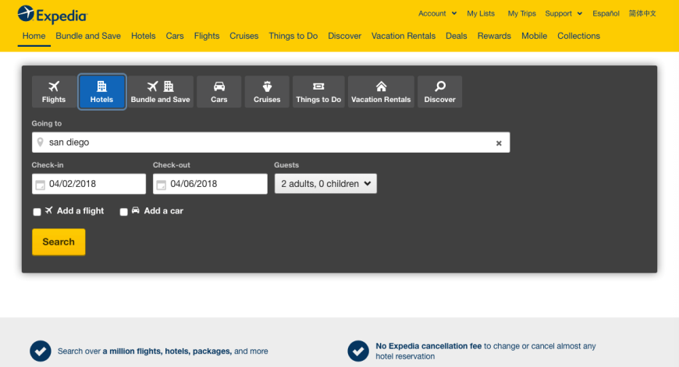Edit the Check-out date 04/06/2018

click(x=210, y=184)
